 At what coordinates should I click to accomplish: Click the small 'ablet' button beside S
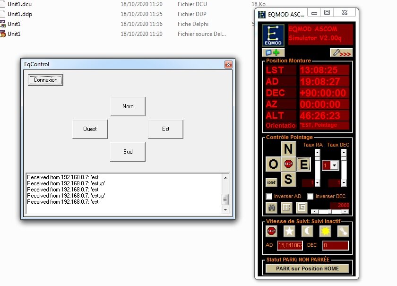pyautogui.click(x=271, y=182)
